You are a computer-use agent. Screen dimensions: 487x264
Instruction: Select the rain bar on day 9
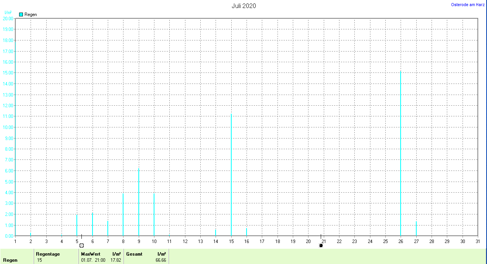(139, 202)
